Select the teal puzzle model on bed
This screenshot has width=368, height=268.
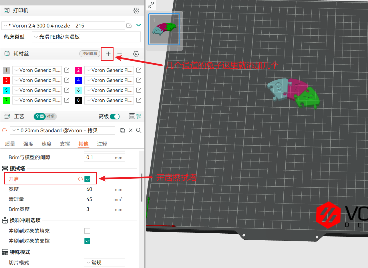click(278, 90)
